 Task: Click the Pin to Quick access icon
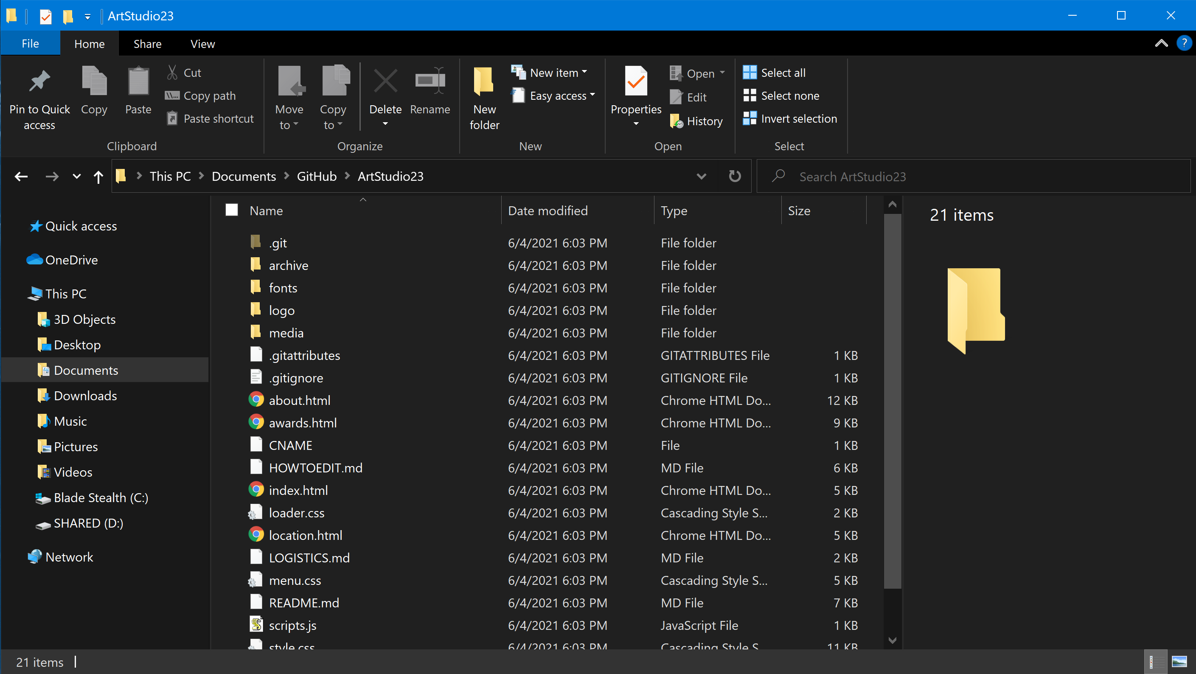pyautogui.click(x=39, y=81)
